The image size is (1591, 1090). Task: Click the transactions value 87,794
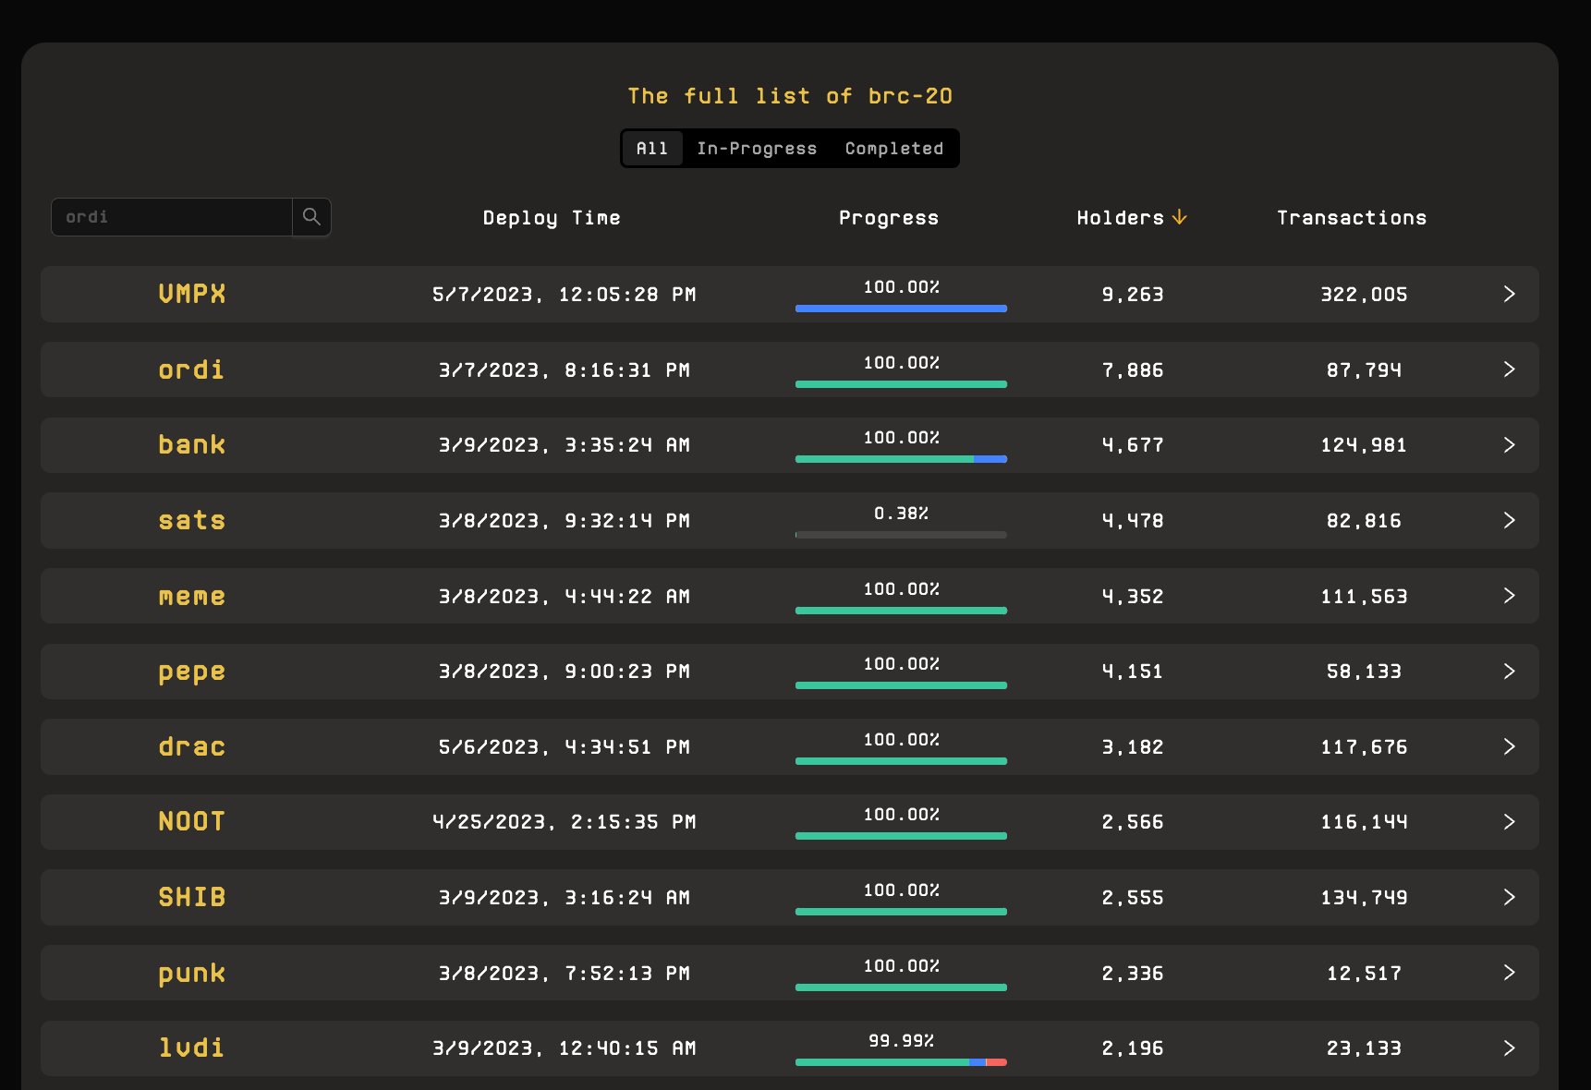tap(1364, 370)
